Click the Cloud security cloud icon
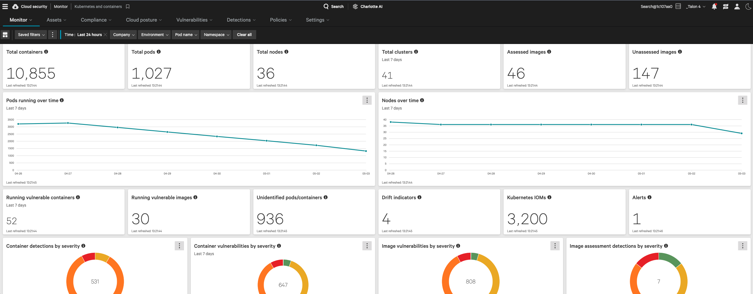Image resolution: width=753 pixels, height=294 pixels. click(15, 7)
